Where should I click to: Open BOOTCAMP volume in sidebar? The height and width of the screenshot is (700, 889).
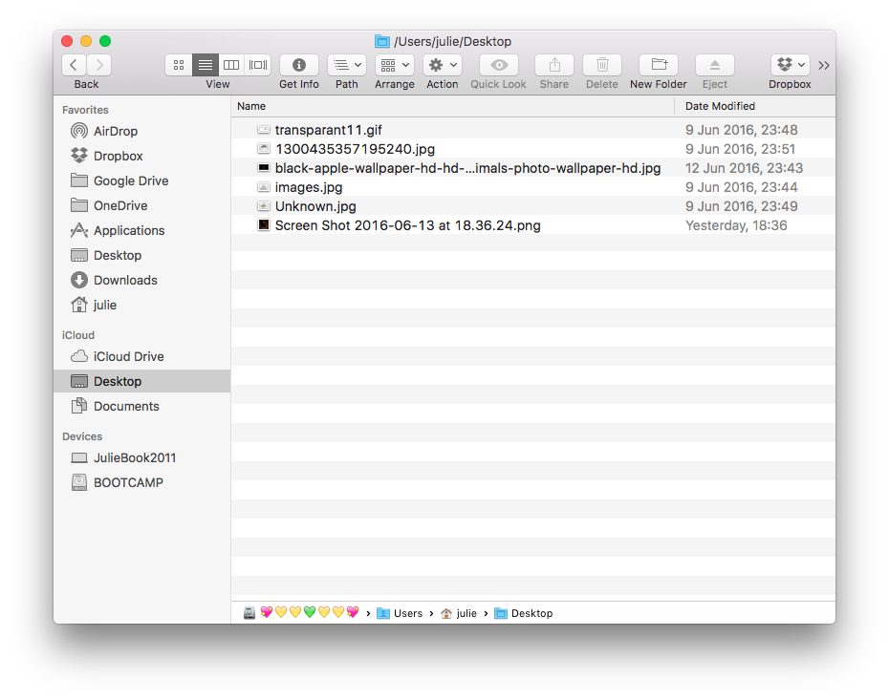(x=141, y=482)
